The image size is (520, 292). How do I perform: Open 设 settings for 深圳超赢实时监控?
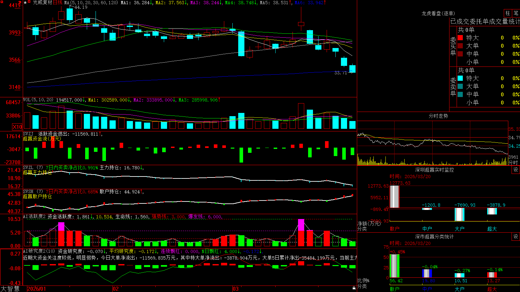516,170
